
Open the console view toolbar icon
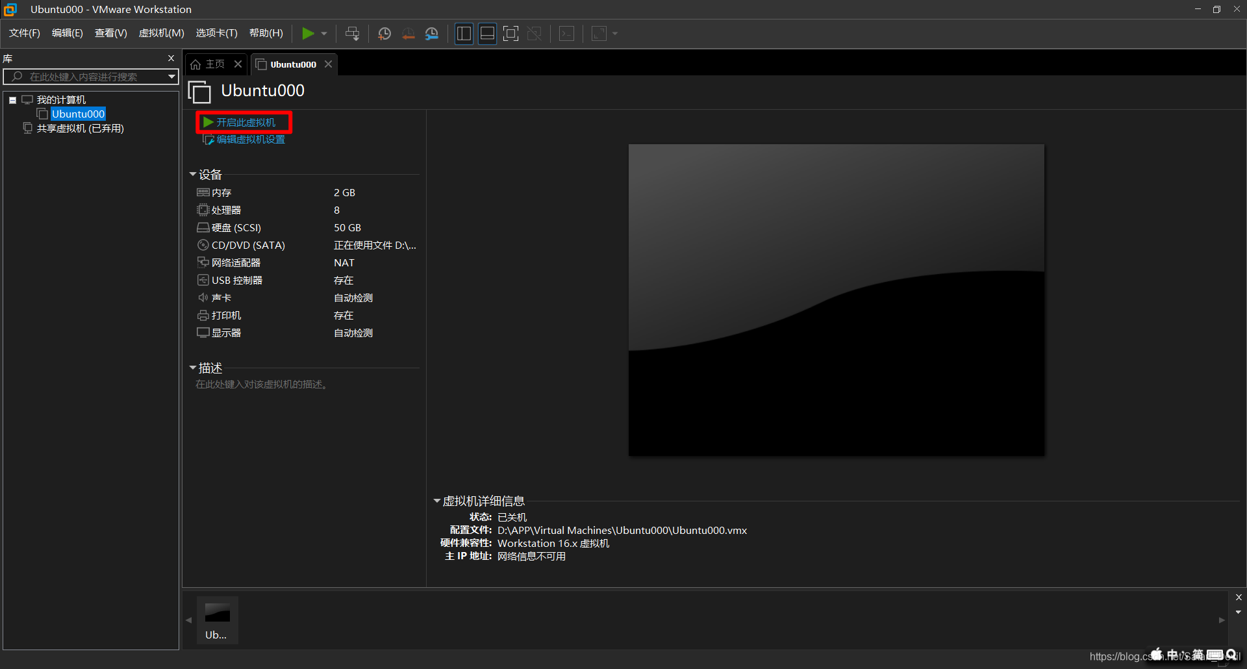(x=567, y=33)
